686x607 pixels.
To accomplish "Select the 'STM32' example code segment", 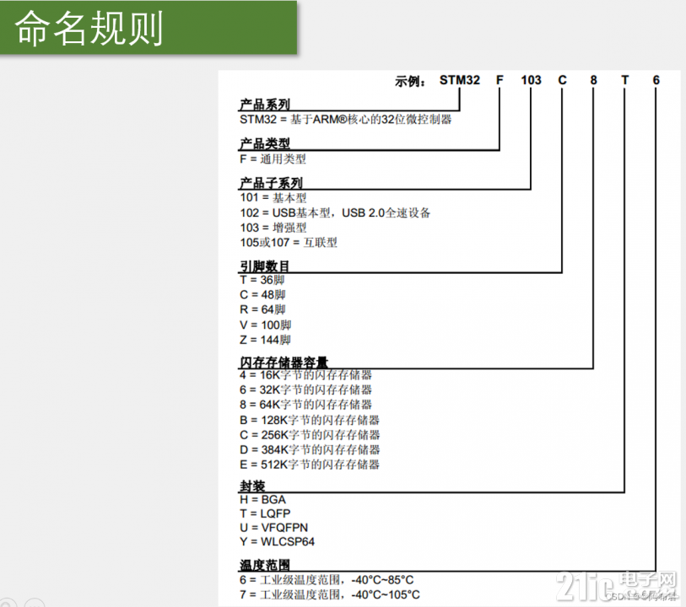I will 459,80.
